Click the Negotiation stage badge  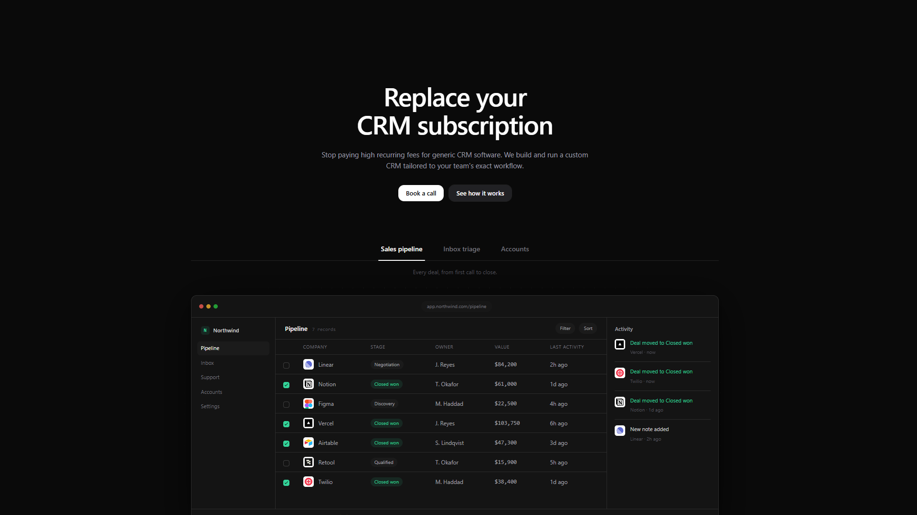[387, 365]
